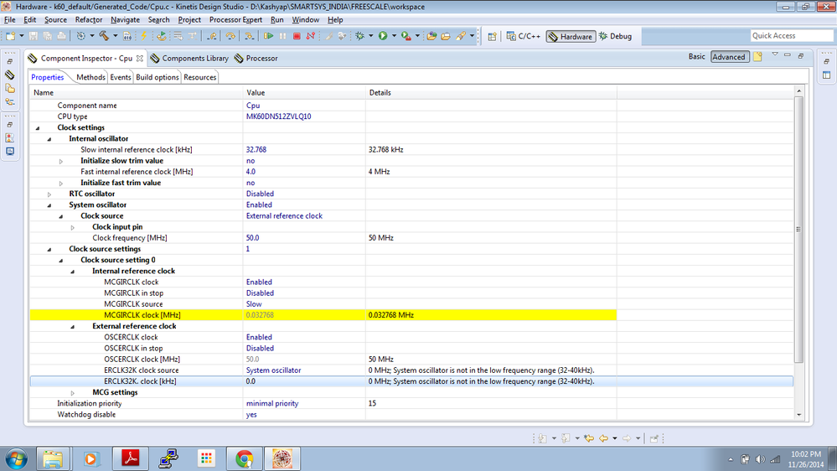Switch to the Methods tab
This screenshot has height=471, width=837.
pos(90,77)
